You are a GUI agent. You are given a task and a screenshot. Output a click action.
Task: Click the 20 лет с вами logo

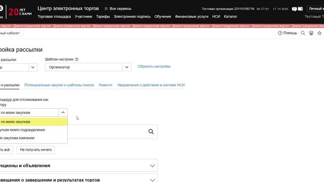coord(20,12)
